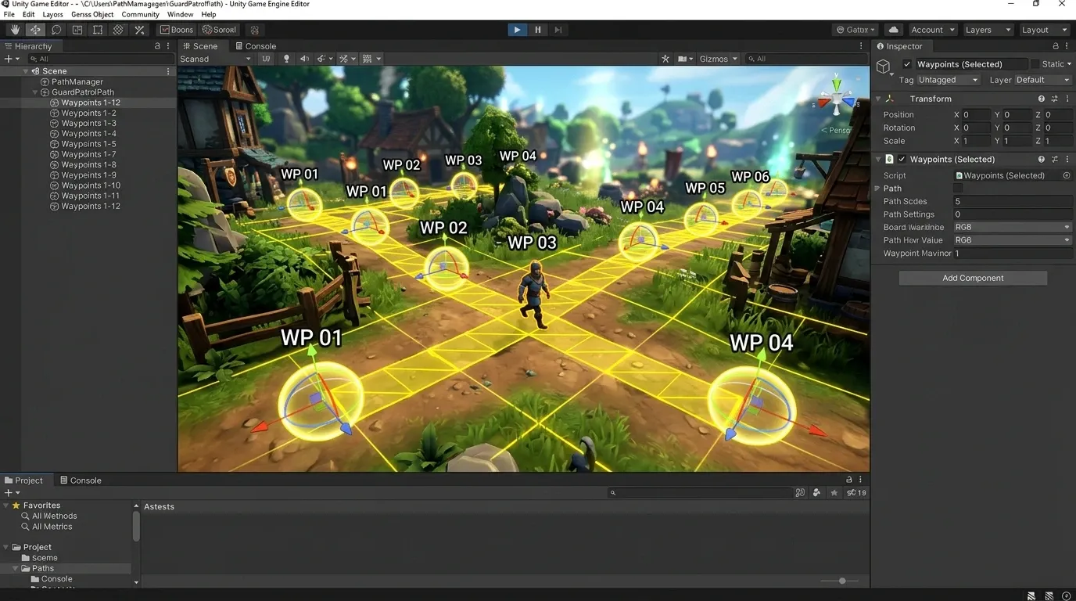1076x601 pixels.
Task: Open the Scene row options kebab
Action: (x=168, y=71)
